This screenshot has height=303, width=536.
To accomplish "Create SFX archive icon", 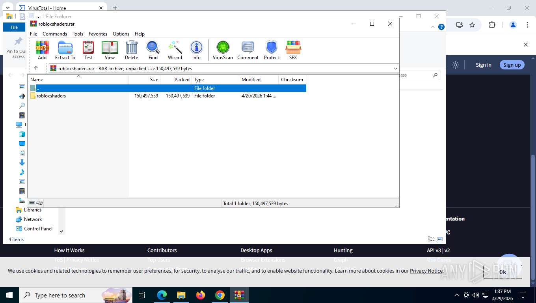I will pos(293,50).
